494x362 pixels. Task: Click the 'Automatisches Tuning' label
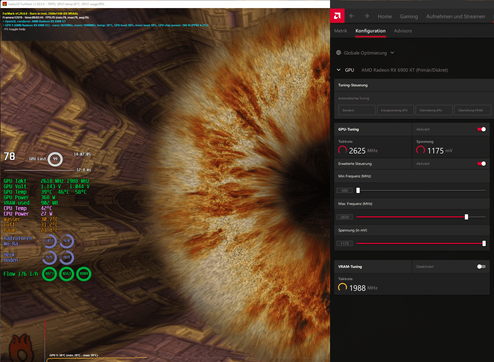tap(354, 98)
